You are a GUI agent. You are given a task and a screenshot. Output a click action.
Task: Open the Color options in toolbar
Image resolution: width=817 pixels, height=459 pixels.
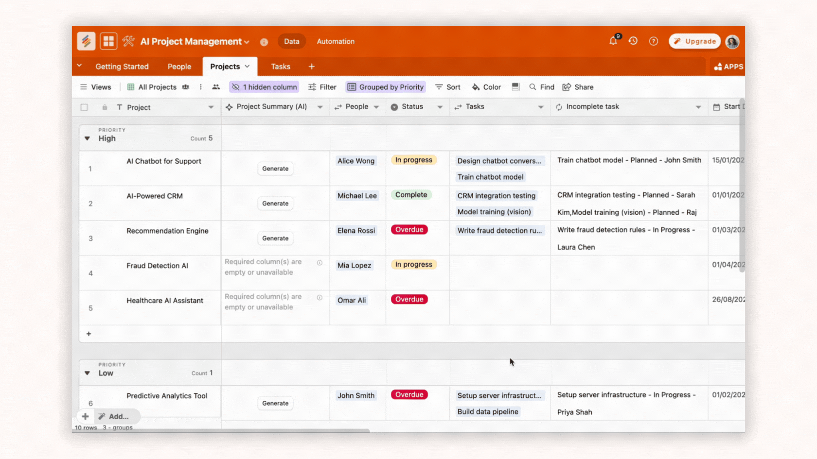(486, 87)
